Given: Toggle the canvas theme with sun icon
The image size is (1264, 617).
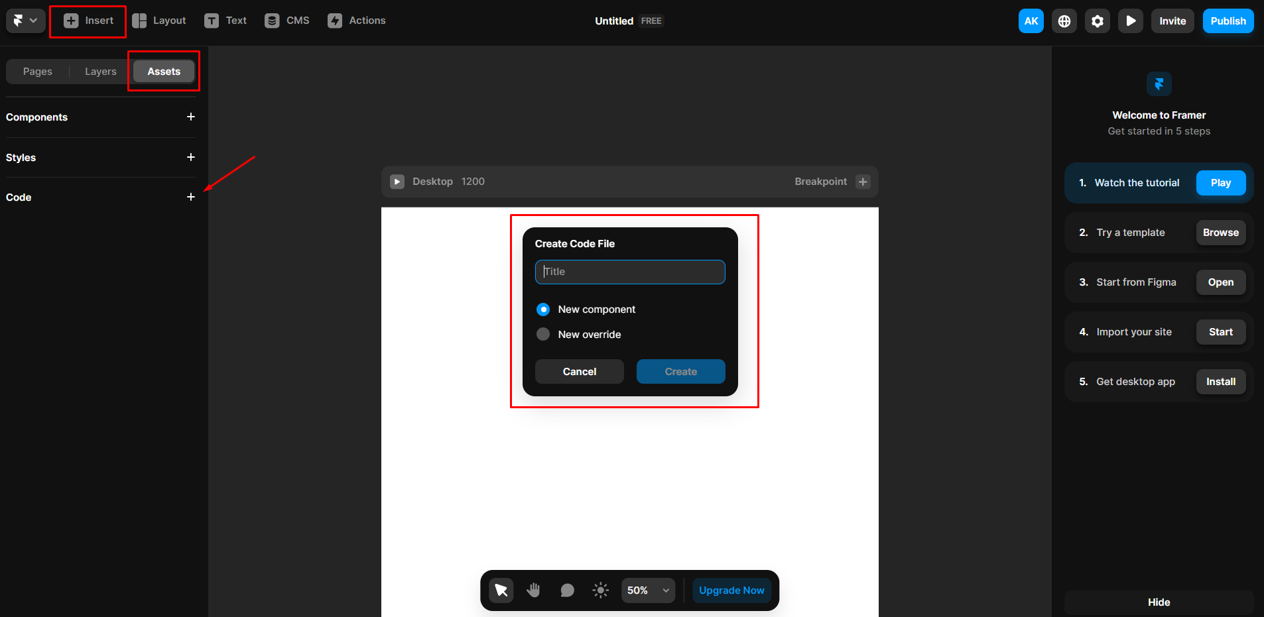Looking at the screenshot, I should pyautogui.click(x=600, y=590).
